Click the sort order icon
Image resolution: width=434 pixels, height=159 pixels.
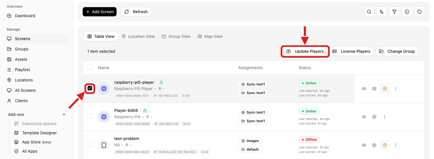click(382, 12)
